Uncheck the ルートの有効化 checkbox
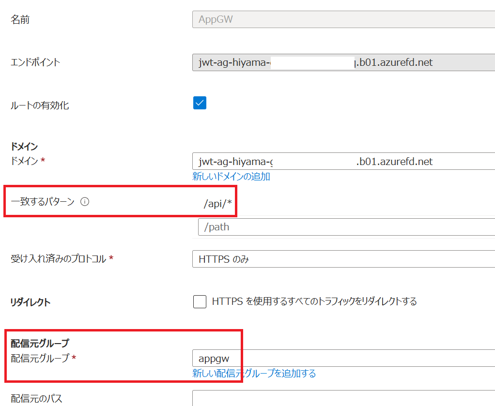The width and height of the screenshot is (495, 406). [x=200, y=103]
